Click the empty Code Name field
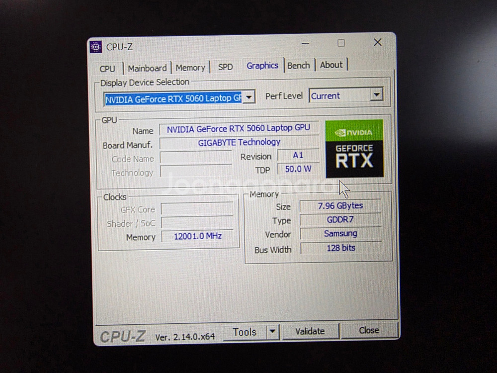Image resolution: width=497 pixels, height=373 pixels. pyautogui.click(x=196, y=158)
